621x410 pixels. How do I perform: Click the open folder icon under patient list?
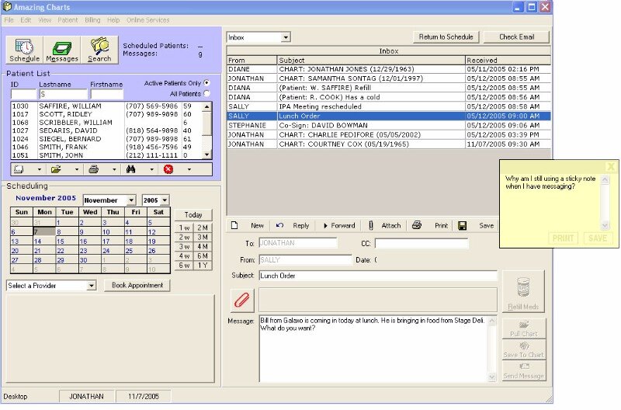[x=56, y=169]
